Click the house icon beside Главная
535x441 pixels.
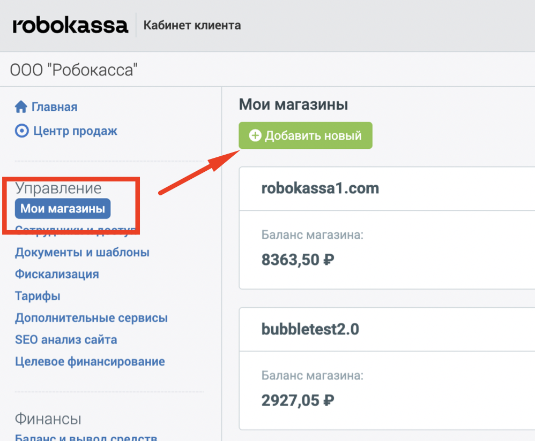[21, 107]
